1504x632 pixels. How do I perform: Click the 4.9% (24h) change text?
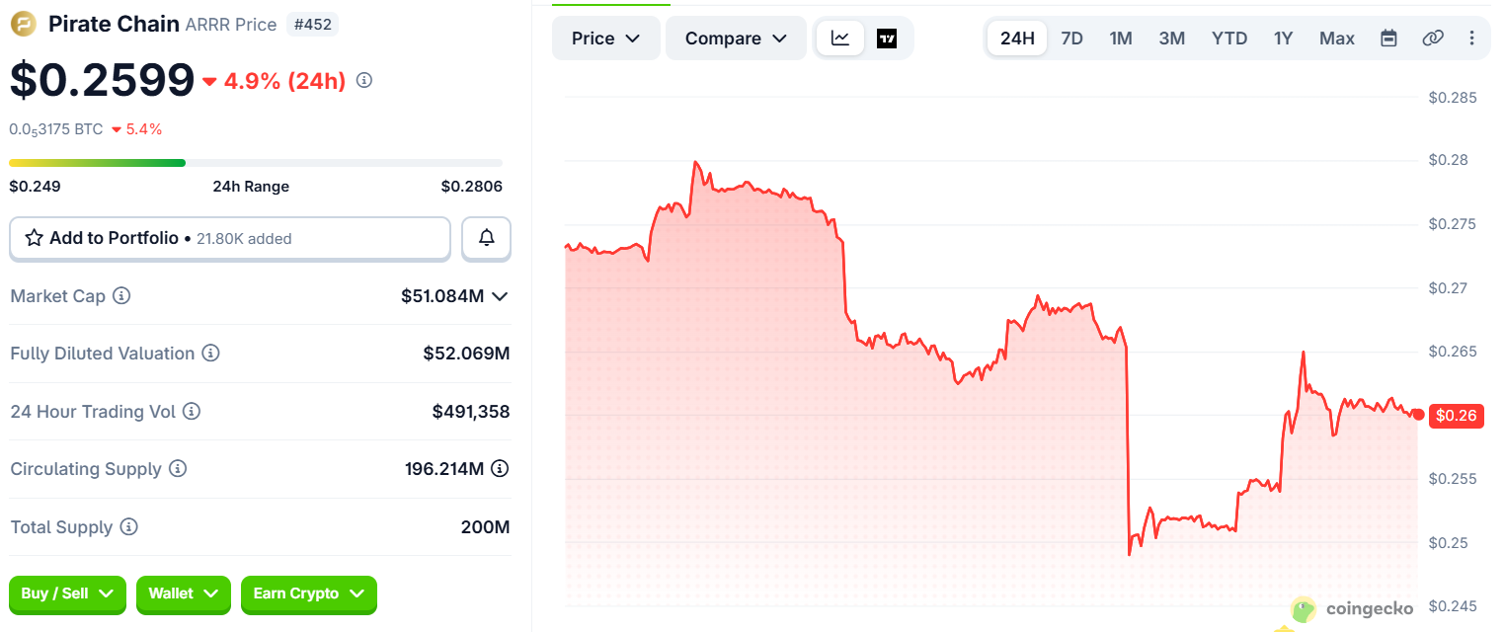284,81
